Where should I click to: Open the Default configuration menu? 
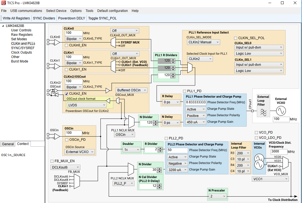[x=113, y=11]
